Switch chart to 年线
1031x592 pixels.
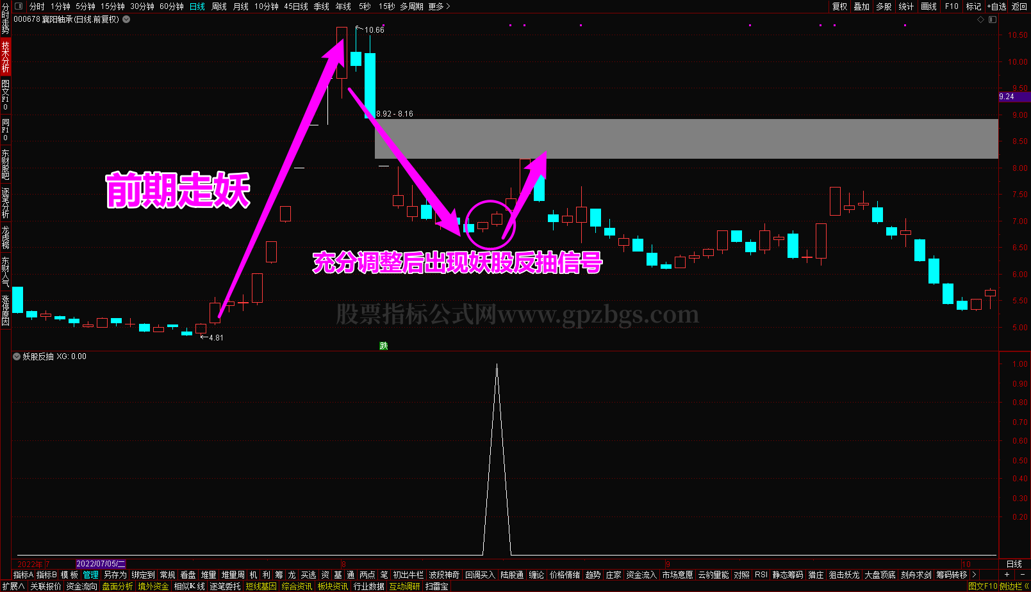point(343,6)
